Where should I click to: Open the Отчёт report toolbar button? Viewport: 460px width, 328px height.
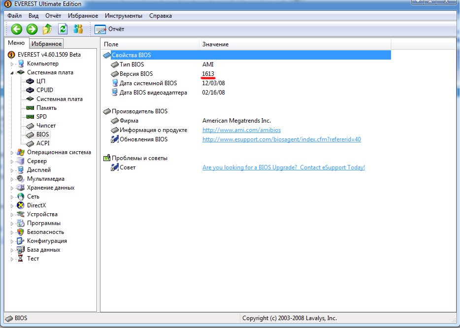(109, 29)
